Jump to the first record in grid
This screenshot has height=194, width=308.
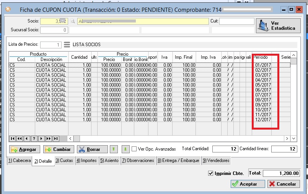12,138
